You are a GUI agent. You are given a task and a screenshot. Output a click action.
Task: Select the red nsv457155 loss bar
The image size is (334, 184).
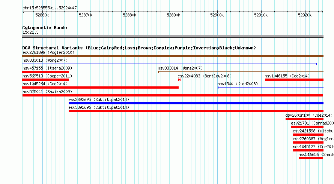[x=45, y=72]
